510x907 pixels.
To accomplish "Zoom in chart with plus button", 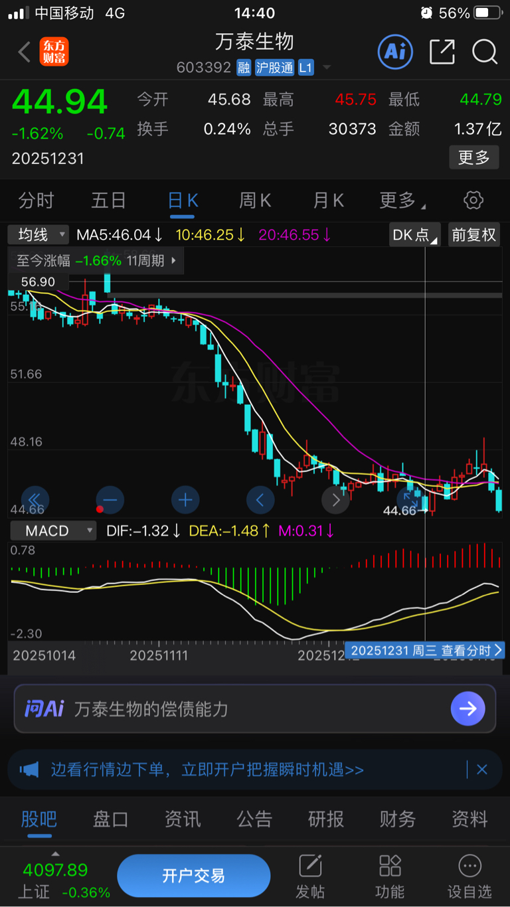I will [x=185, y=500].
